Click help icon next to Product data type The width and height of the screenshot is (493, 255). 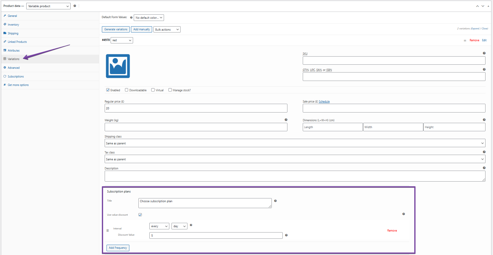[x=75, y=6]
